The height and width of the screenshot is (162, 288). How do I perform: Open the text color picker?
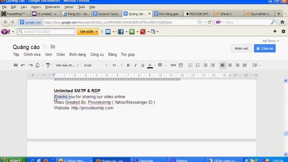150,65
